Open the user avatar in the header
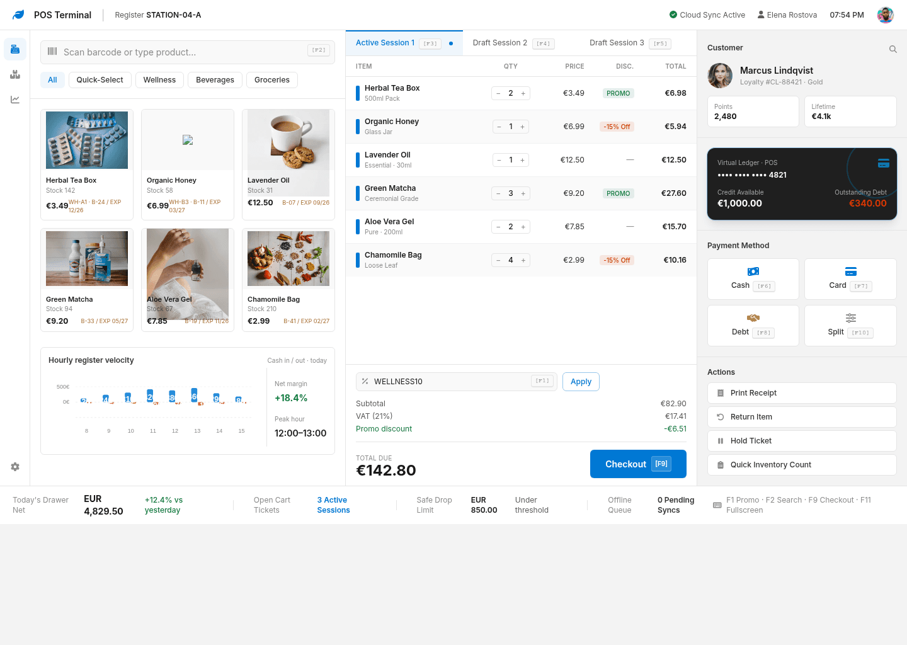907x645 pixels. (x=885, y=14)
